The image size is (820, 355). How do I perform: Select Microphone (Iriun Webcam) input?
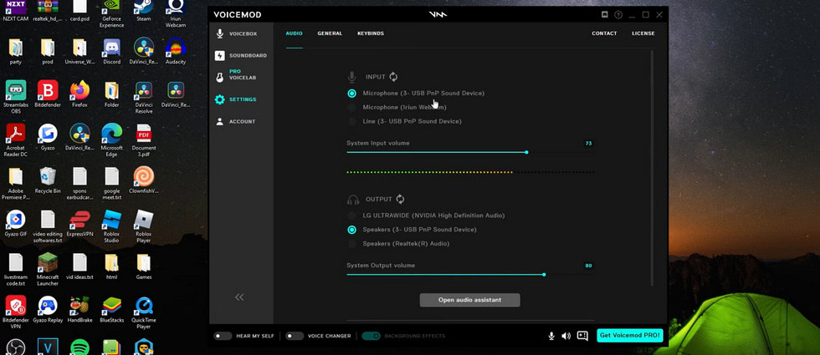pos(397,107)
